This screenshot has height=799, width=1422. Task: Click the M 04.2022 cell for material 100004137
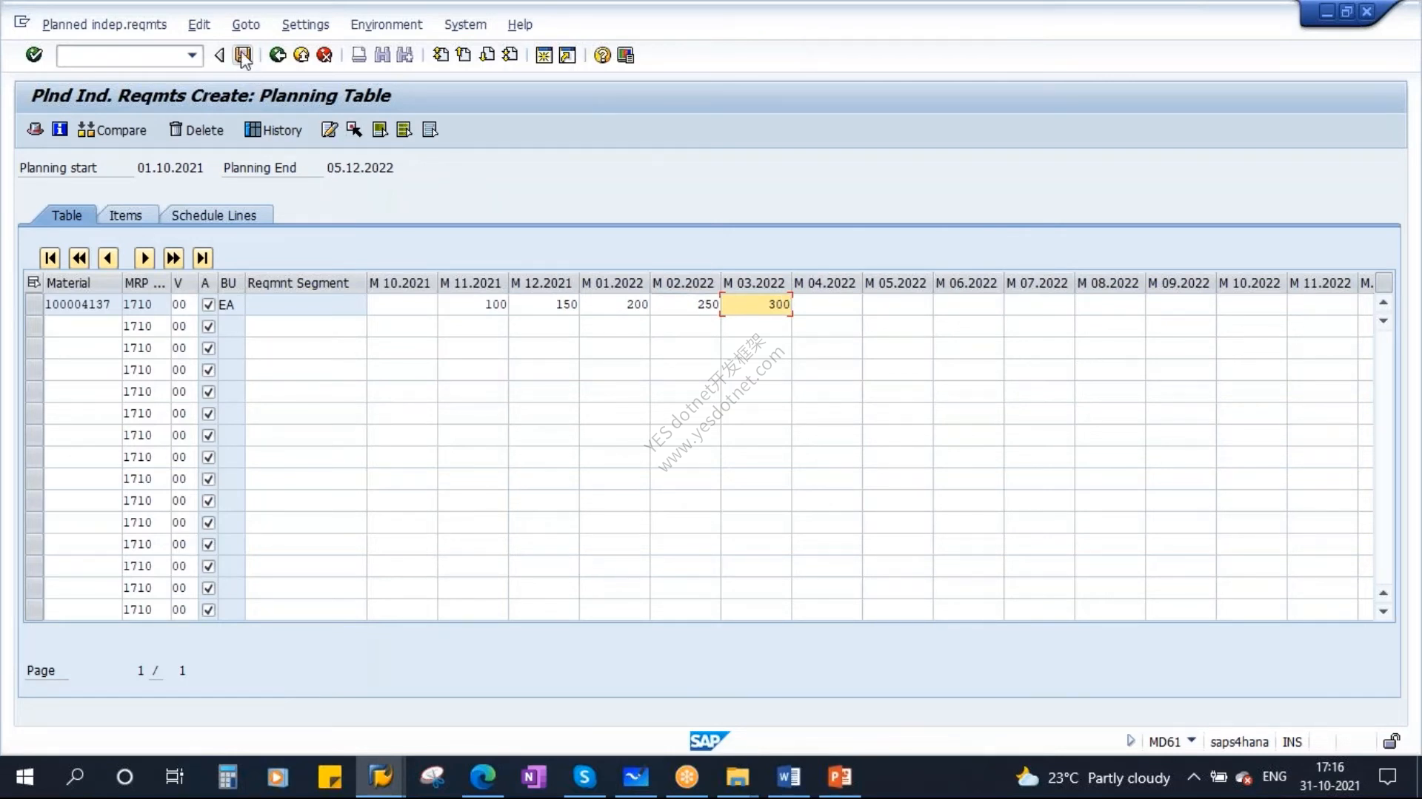(x=827, y=305)
